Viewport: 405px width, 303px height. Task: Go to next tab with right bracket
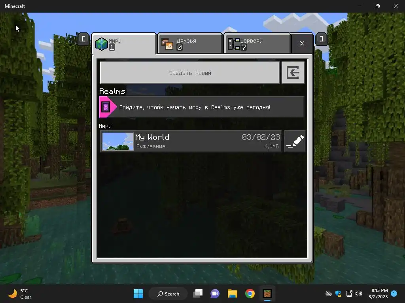(321, 39)
